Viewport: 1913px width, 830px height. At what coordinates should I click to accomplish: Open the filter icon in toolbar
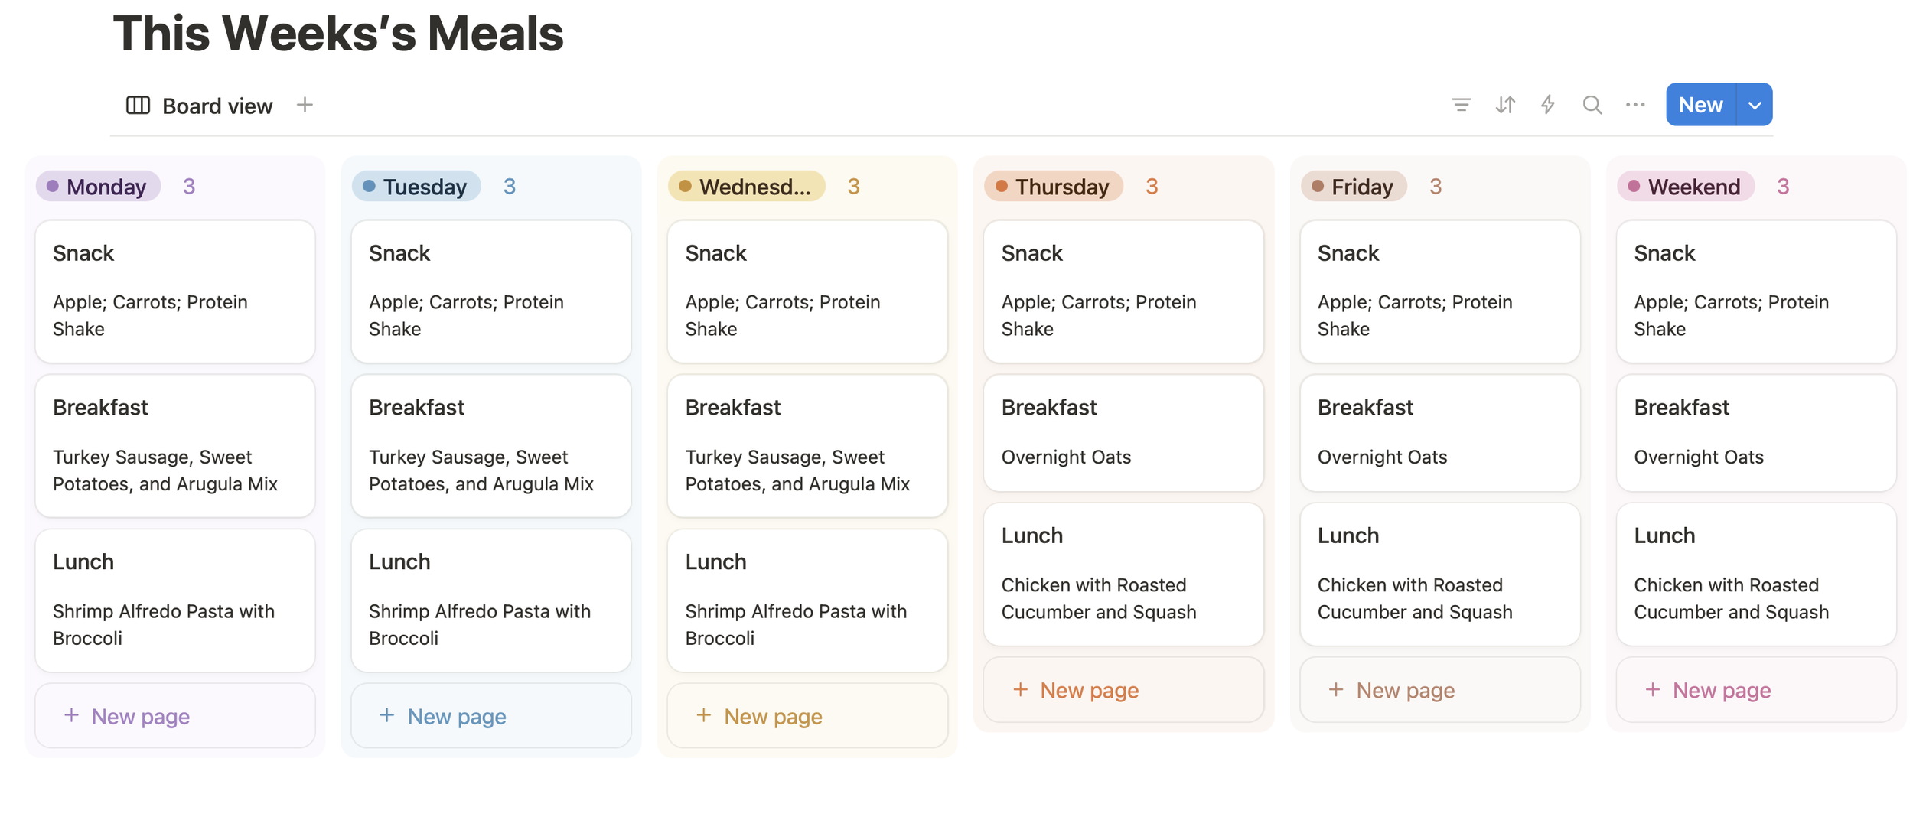click(x=1461, y=105)
